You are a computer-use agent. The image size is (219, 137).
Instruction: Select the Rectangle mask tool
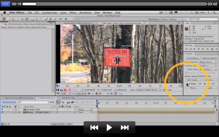32,19
